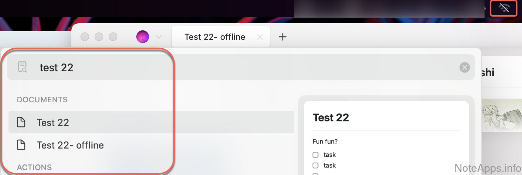Screen dimensions: 522x175
Task: Switch to the "Test 22- offline" tab
Action: [215, 37]
